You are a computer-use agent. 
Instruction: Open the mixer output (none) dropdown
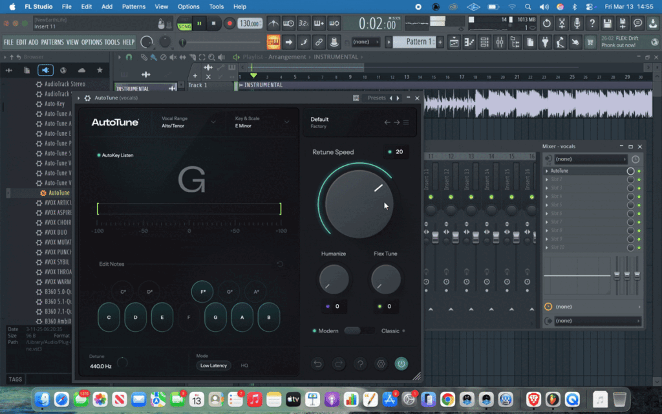(x=598, y=321)
